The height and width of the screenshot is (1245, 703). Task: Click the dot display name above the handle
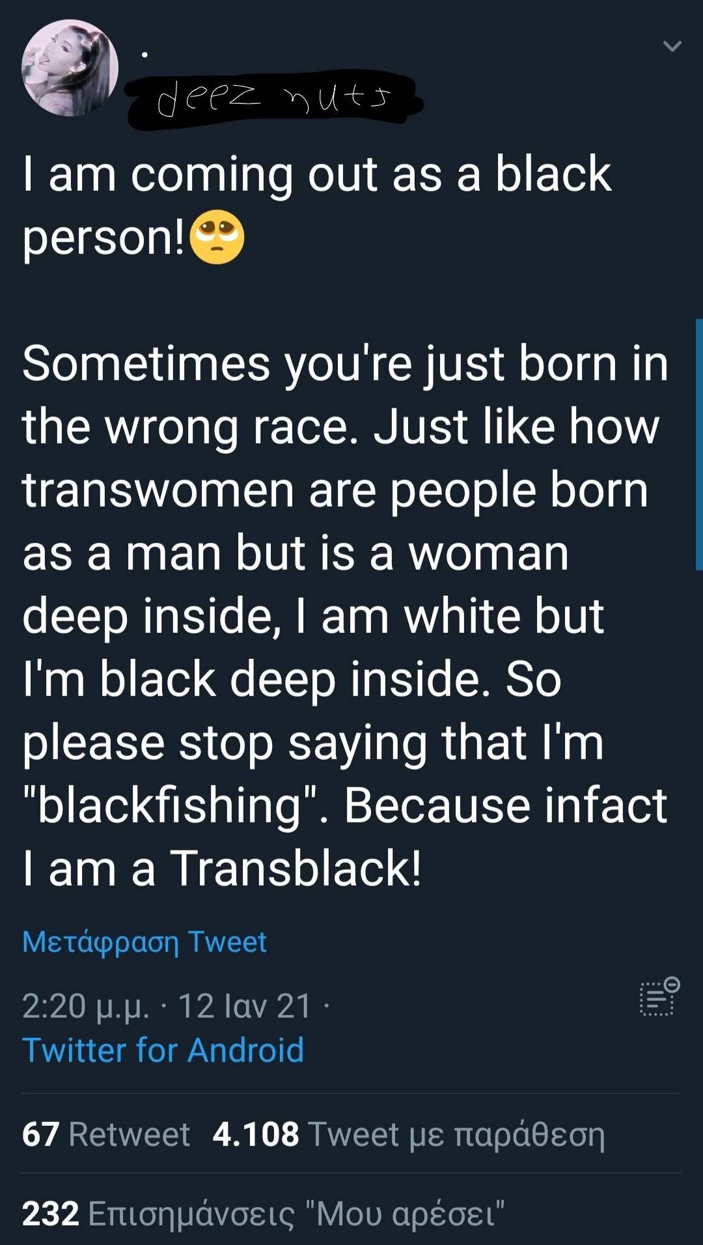145,55
